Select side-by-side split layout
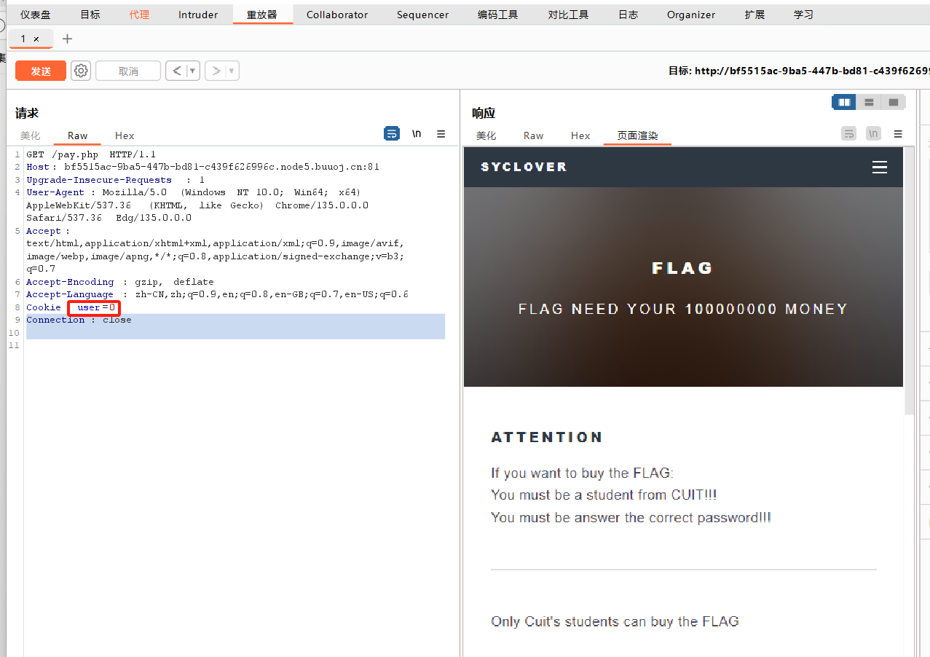Image resolution: width=930 pixels, height=657 pixels. (x=844, y=103)
